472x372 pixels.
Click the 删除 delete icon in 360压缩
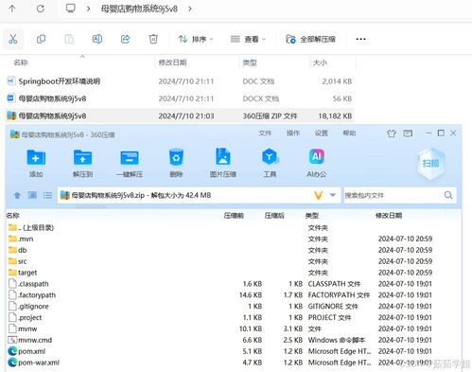click(176, 164)
